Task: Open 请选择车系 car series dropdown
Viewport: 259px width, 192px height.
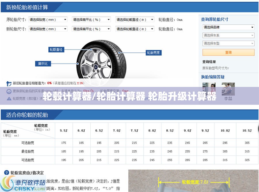Action: pyautogui.click(x=228, y=35)
